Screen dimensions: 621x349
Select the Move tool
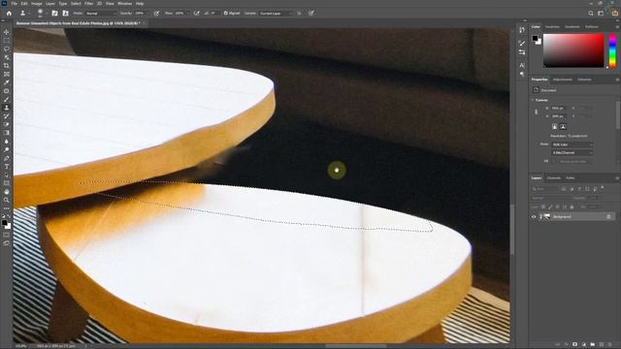pyautogui.click(x=7, y=32)
